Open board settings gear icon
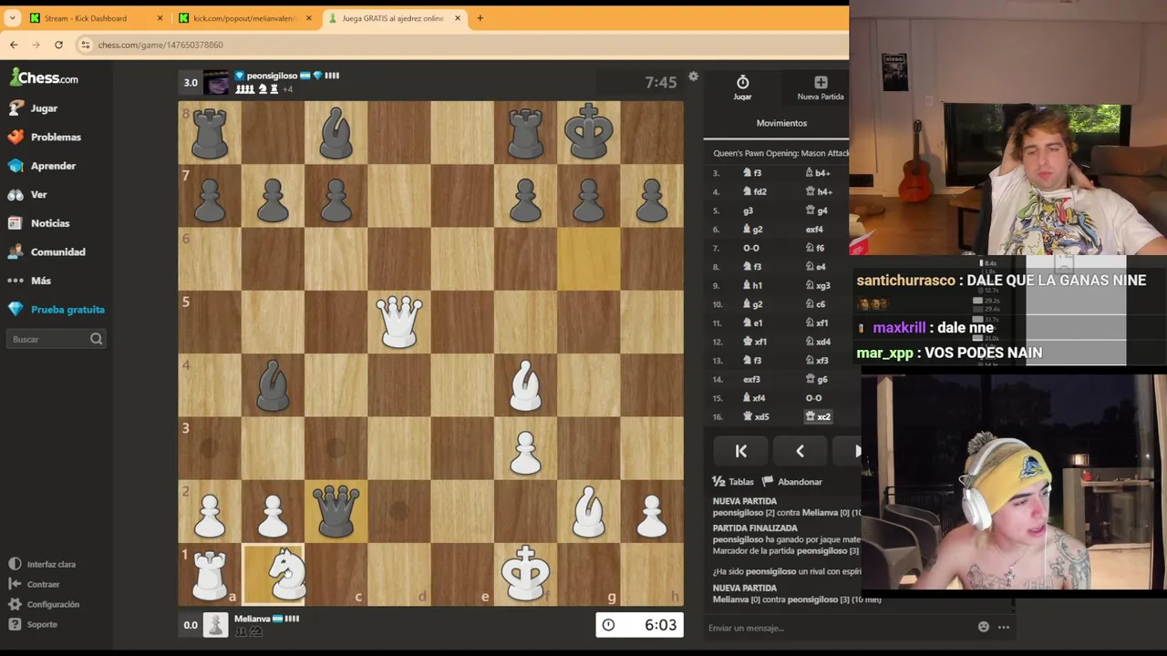The image size is (1167, 656). click(x=693, y=77)
